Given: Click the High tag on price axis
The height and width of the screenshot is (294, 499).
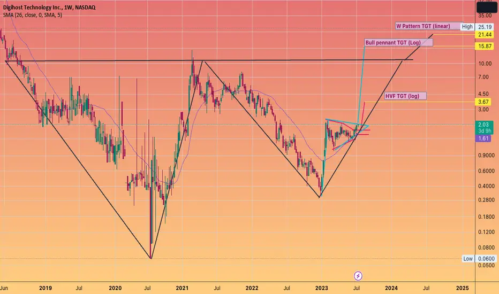Looking at the screenshot, I should click(467, 27).
